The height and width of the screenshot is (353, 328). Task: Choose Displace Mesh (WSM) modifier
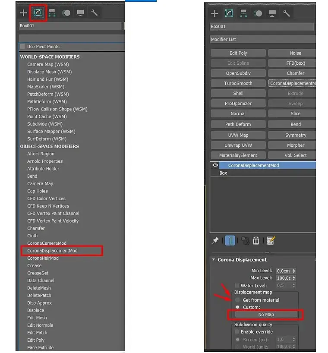[50, 72]
